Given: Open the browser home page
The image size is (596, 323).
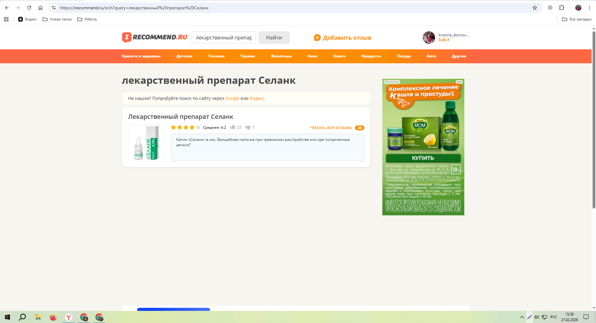Looking at the screenshot, I should 40,8.
